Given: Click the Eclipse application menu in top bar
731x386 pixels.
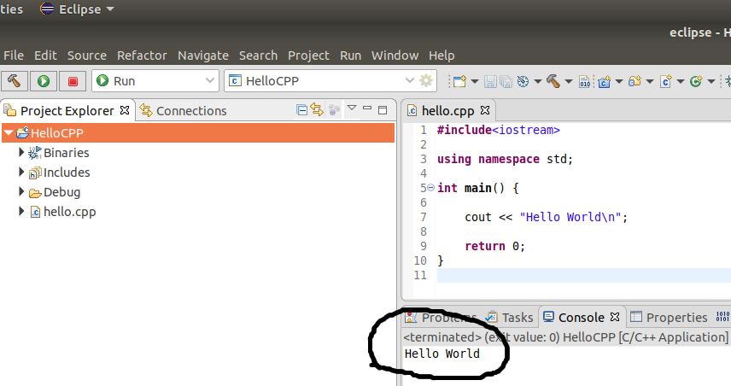Looking at the screenshot, I should (x=77, y=9).
